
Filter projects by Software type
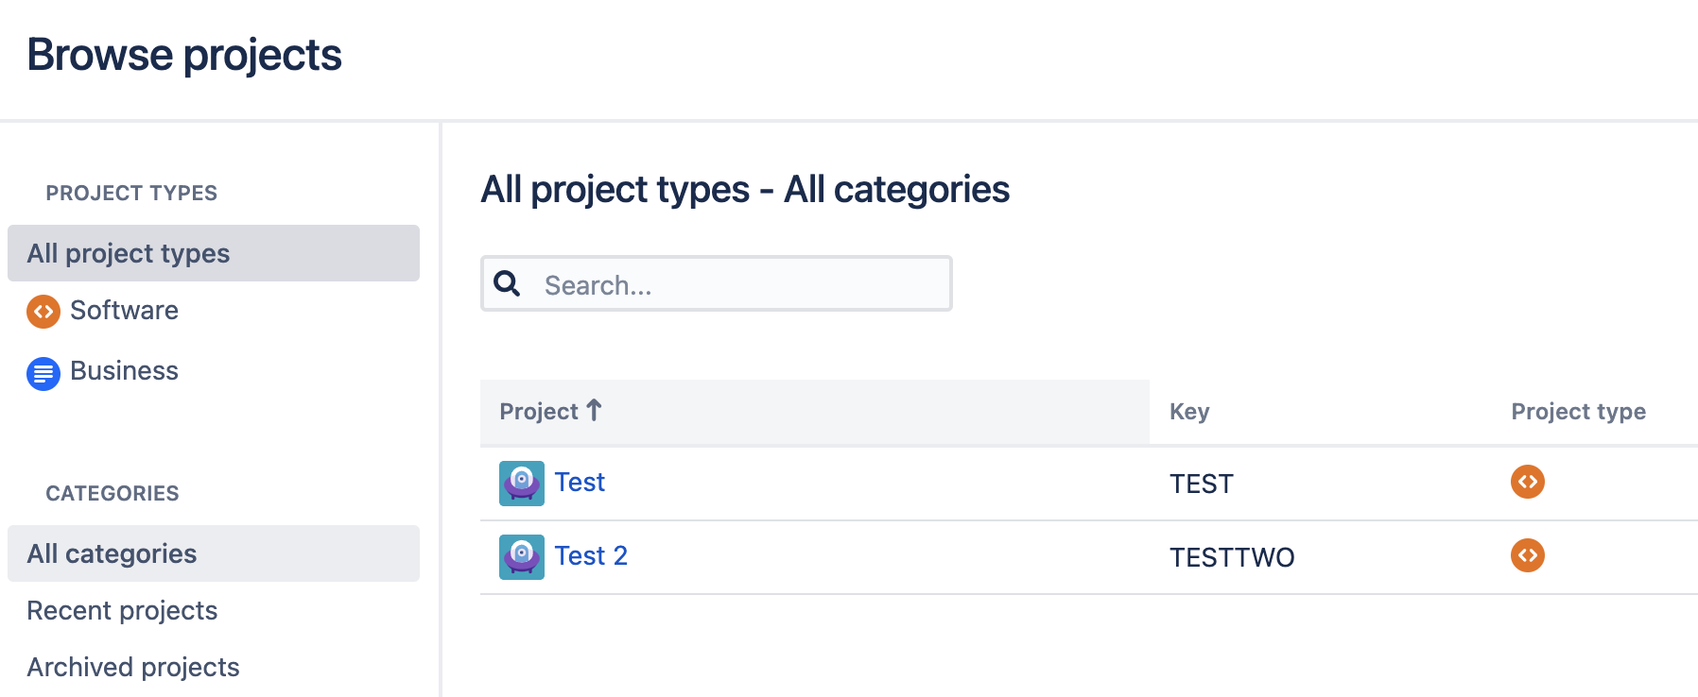click(x=124, y=310)
